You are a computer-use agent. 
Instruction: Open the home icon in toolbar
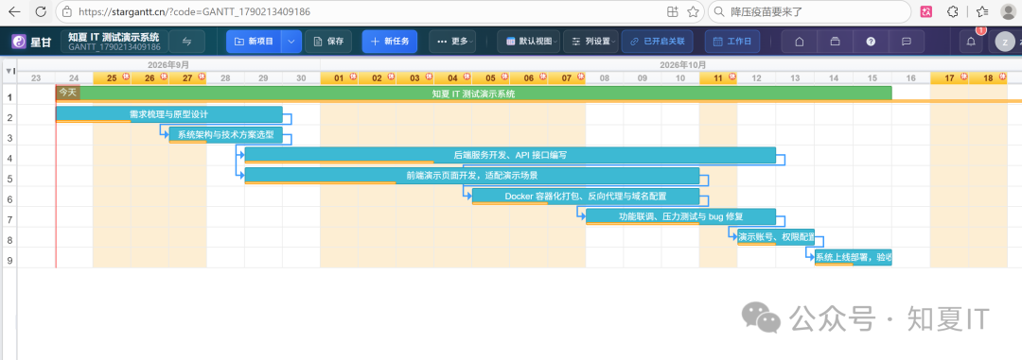[x=799, y=42]
